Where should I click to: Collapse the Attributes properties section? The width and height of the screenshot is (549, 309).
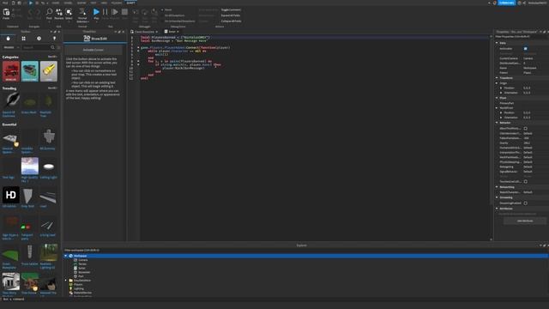[x=497, y=209]
